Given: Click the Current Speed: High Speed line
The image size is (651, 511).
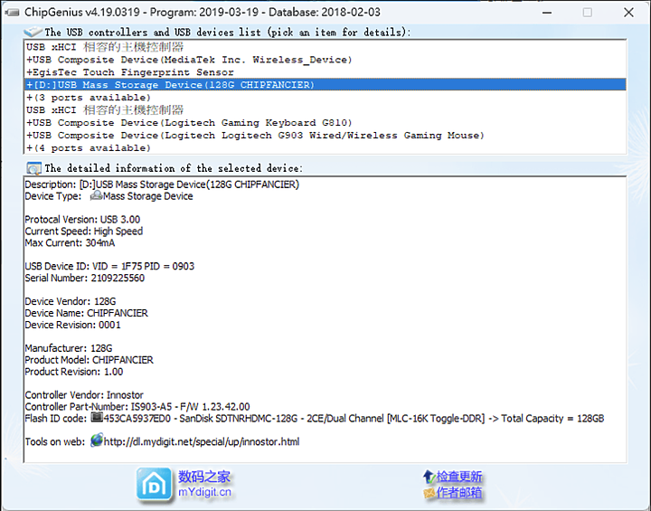Looking at the screenshot, I should [x=83, y=231].
